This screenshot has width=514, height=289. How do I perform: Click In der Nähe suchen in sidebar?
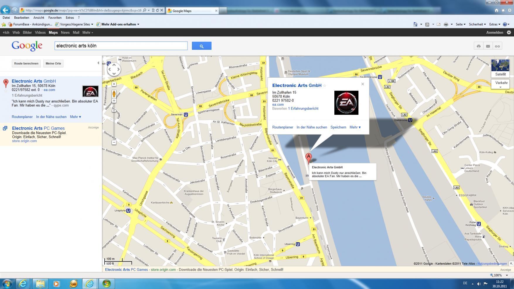click(51, 117)
